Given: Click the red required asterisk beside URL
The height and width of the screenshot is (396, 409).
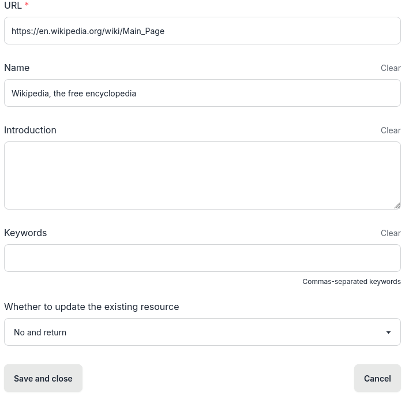Looking at the screenshot, I should pos(27,5).
